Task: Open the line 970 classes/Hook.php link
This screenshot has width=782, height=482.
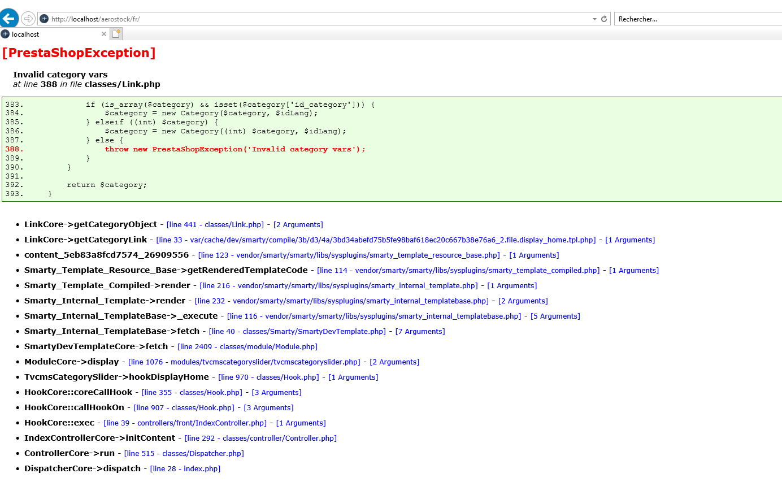Action: tap(269, 377)
